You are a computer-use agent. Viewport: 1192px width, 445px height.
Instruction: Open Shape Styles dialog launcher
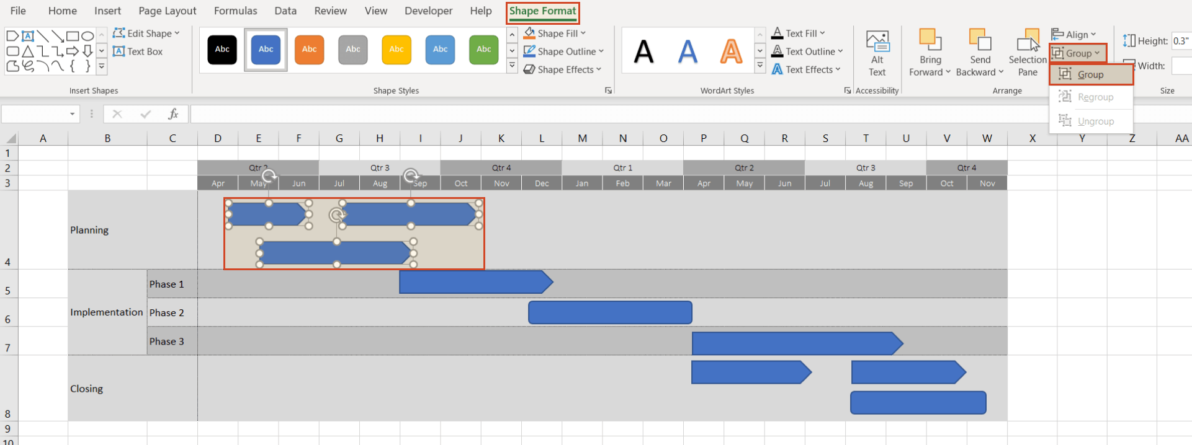pyautogui.click(x=608, y=90)
